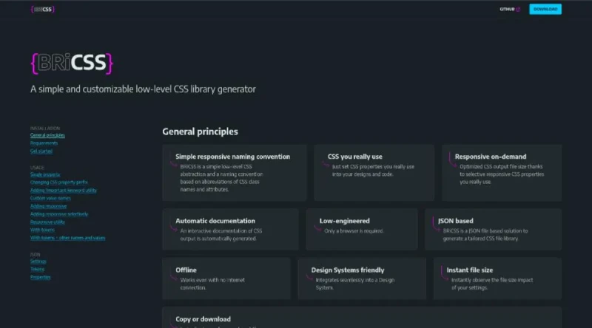This screenshot has width=592, height=328.
Task: Go to General principles sidebar link
Action: click(x=47, y=135)
